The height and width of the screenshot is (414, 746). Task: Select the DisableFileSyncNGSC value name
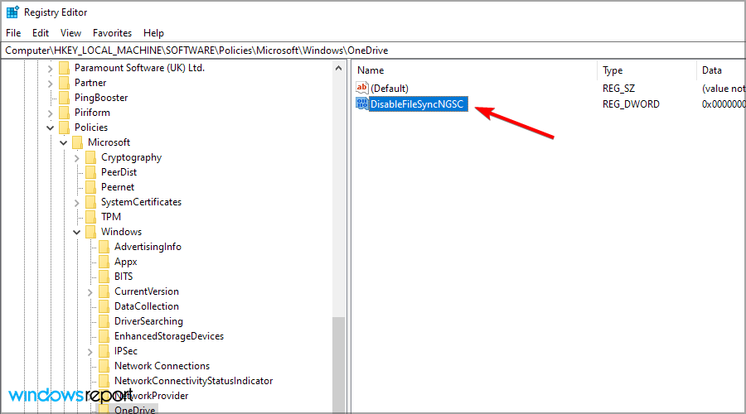417,104
